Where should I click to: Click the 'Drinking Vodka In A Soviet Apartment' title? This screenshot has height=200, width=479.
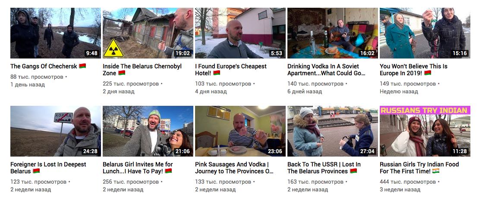pos(326,70)
